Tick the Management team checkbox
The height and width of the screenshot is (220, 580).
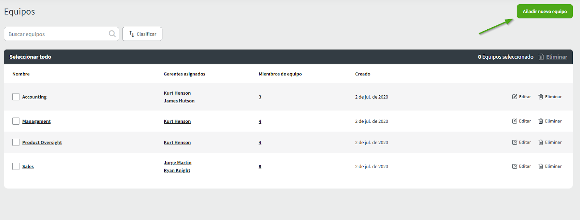coord(16,121)
